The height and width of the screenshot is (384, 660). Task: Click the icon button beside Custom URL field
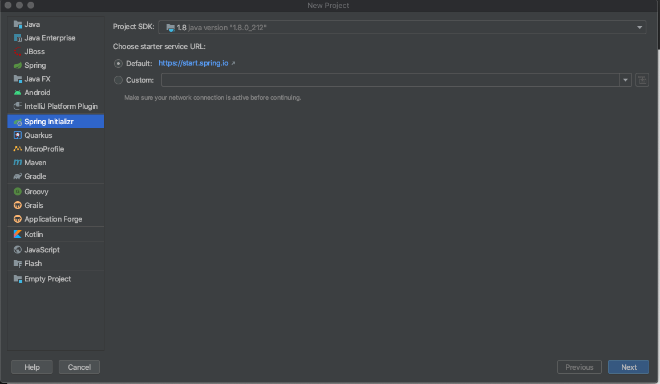(642, 80)
